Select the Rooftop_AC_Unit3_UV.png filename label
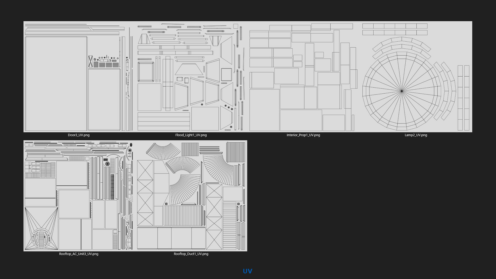This screenshot has height=279, width=496. pos(79,254)
